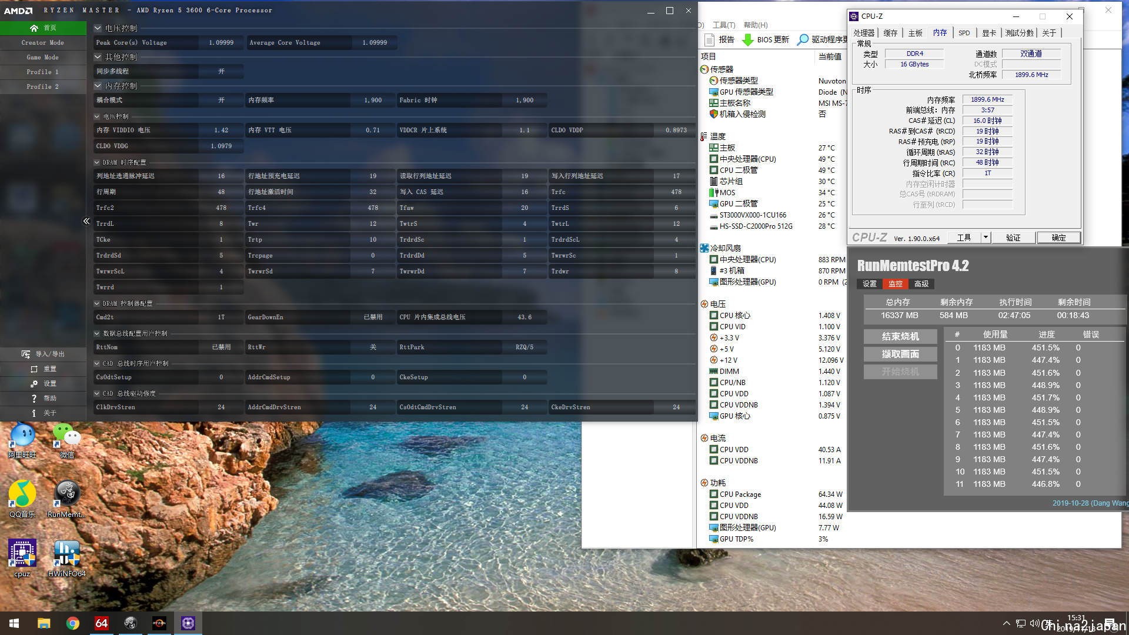Open Ryzen Master settings gear
Screen dimensions: 1129x635
(34, 383)
